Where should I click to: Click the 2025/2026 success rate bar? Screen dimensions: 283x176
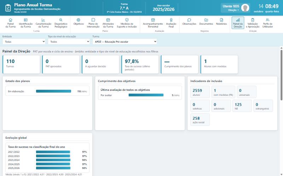(x=53, y=168)
